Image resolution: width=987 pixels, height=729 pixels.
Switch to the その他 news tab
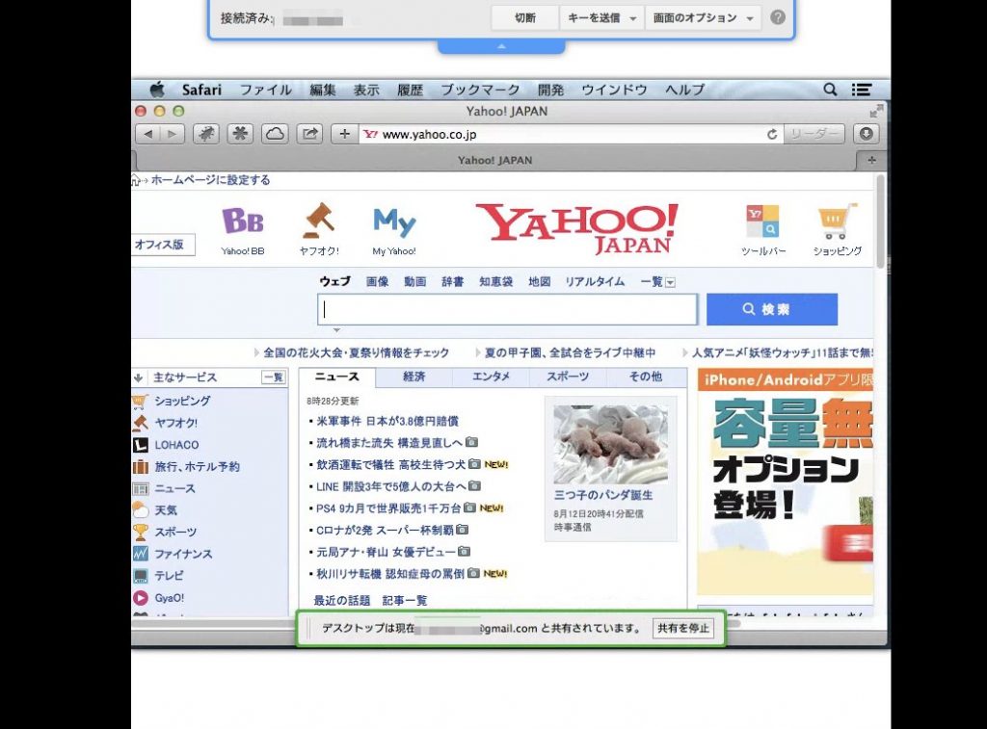[x=646, y=377]
